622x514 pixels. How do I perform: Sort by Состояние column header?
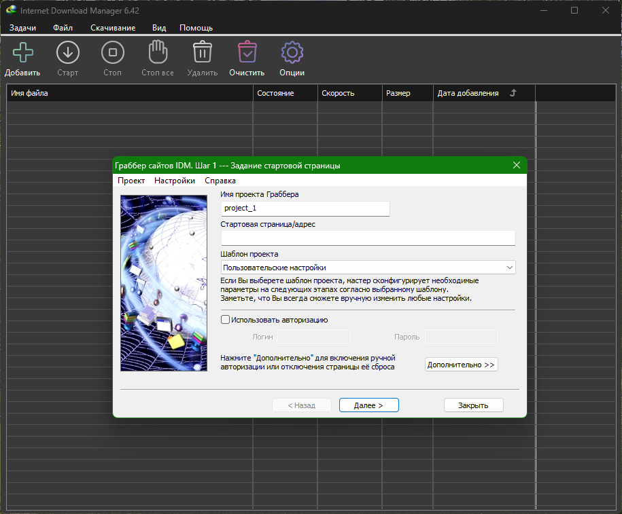(286, 93)
